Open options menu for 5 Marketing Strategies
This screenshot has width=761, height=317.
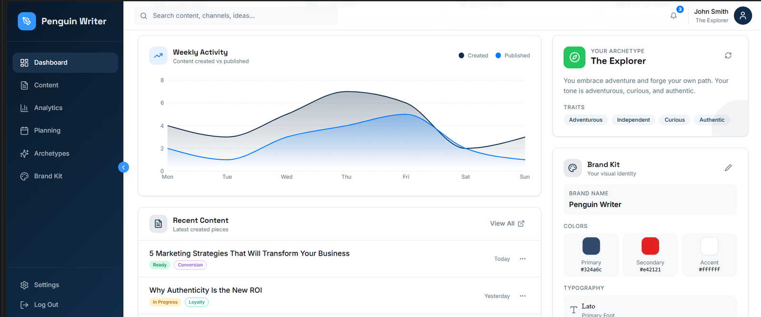pyautogui.click(x=523, y=259)
